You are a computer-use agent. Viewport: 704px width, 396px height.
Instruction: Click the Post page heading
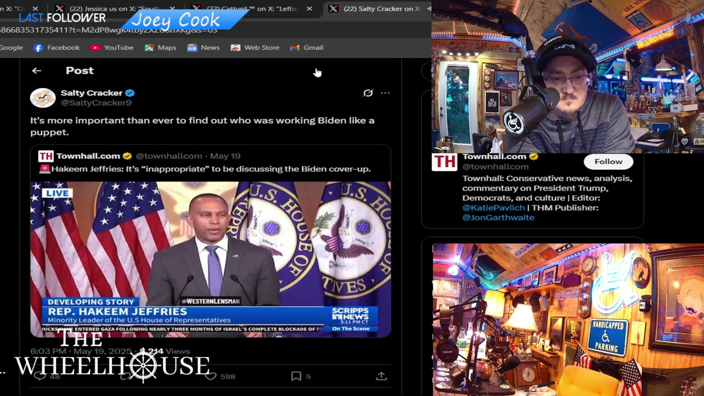pyautogui.click(x=80, y=70)
